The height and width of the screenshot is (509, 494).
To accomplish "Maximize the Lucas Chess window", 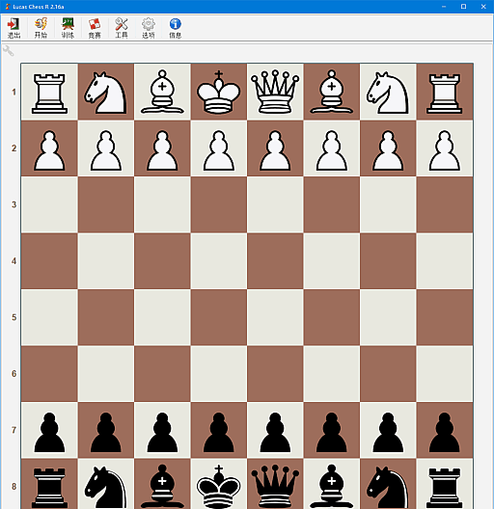I will click(463, 6).
